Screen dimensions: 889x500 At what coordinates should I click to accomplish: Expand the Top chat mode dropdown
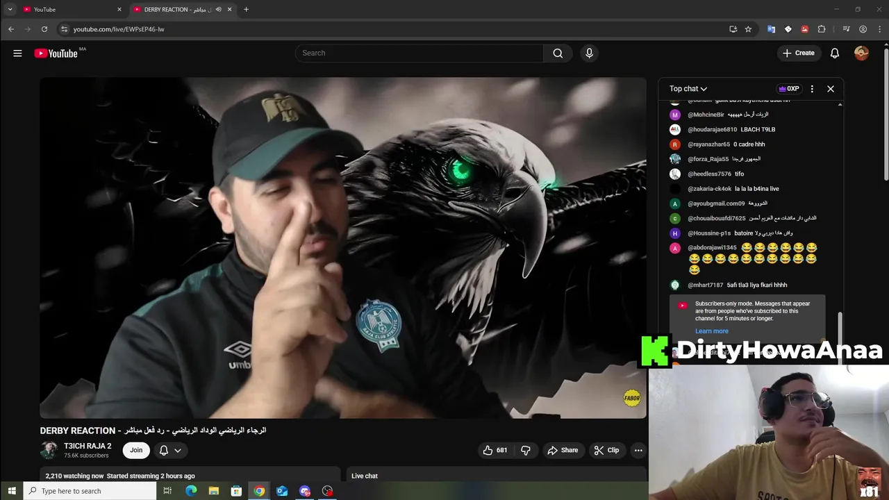[688, 89]
